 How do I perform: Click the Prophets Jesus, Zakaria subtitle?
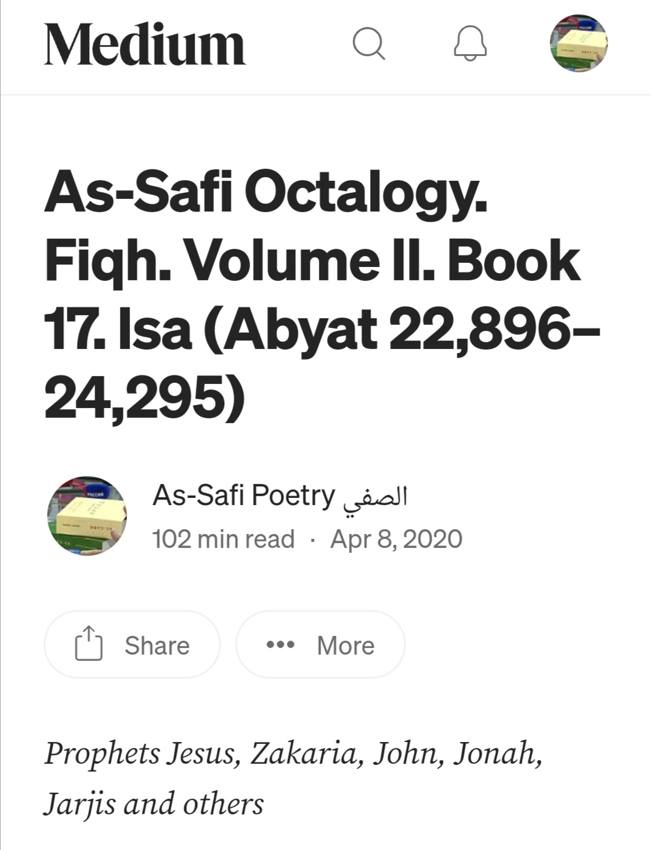293,754
